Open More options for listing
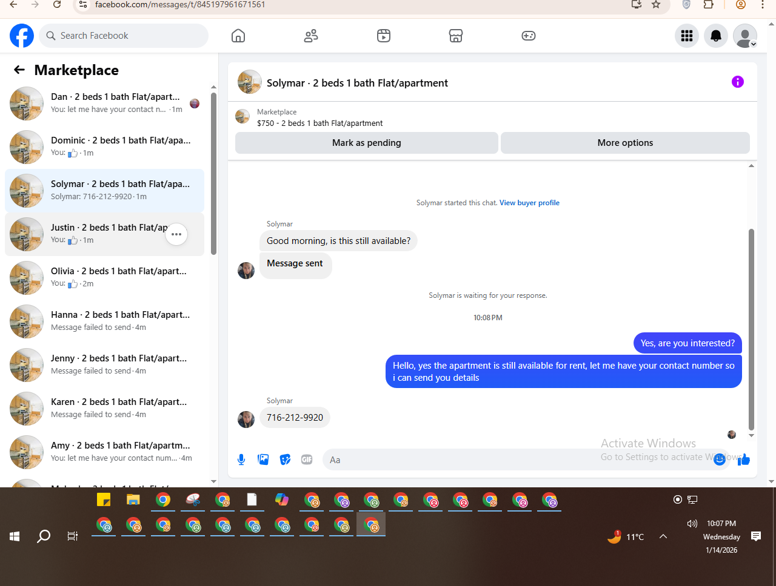776x586 pixels. point(625,143)
